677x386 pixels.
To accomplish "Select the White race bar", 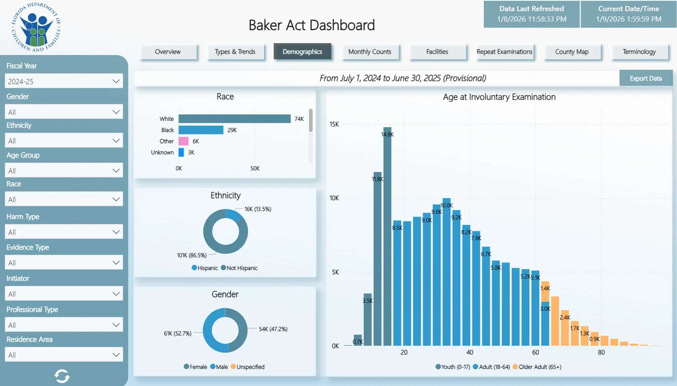I will (x=235, y=119).
